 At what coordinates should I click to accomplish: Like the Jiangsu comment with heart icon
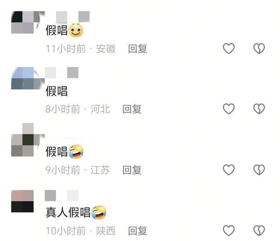click(x=229, y=170)
